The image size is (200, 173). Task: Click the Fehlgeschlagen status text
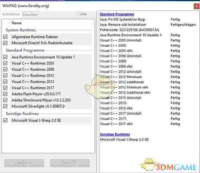point(183,25)
